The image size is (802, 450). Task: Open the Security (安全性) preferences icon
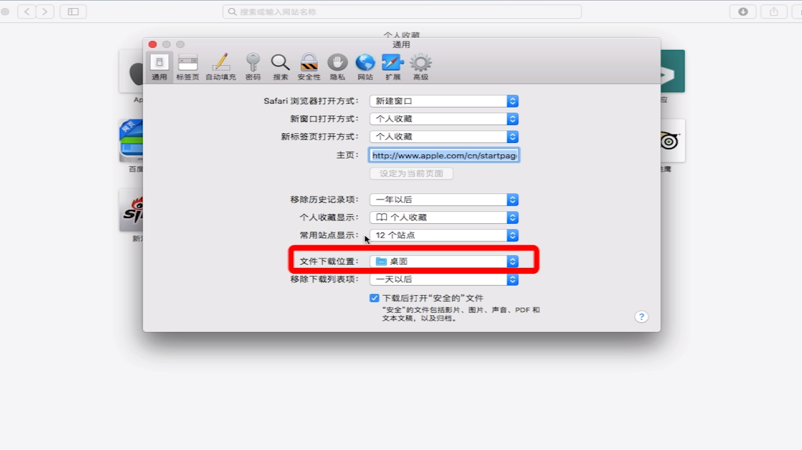click(x=309, y=67)
